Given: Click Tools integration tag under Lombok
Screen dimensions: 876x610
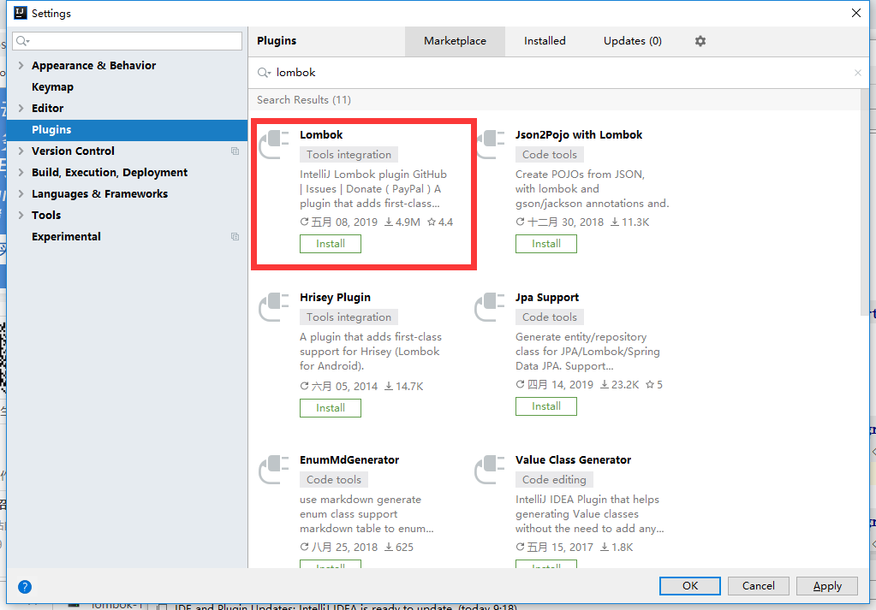Looking at the screenshot, I should pos(349,155).
